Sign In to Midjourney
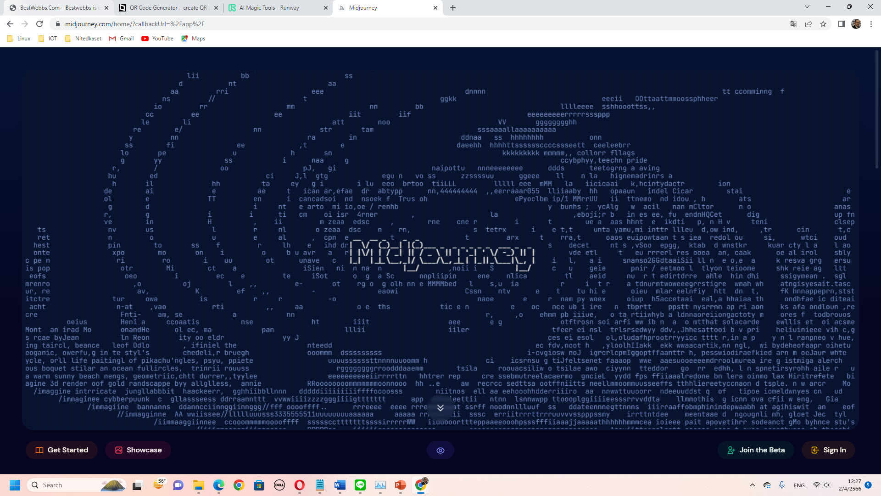Image resolution: width=881 pixels, height=496 pixels. 829,450
